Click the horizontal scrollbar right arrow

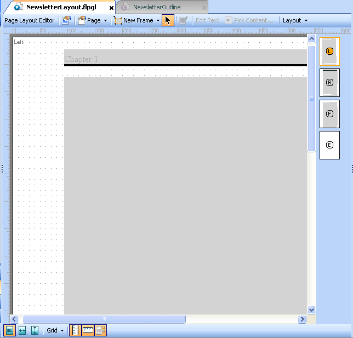[x=302, y=319]
